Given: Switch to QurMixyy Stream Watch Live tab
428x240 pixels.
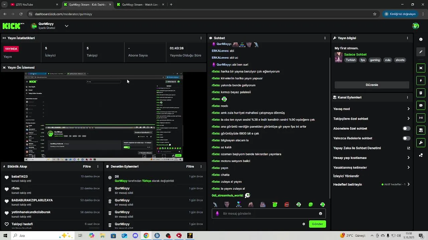Looking at the screenshot, I should point(140,5).
